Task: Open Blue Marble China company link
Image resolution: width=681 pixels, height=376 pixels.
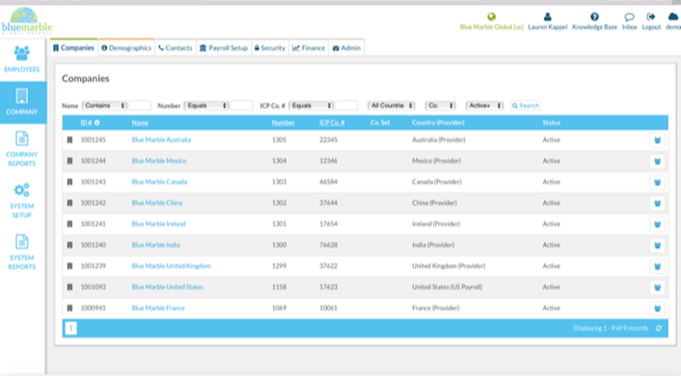Action: point(157,203)
